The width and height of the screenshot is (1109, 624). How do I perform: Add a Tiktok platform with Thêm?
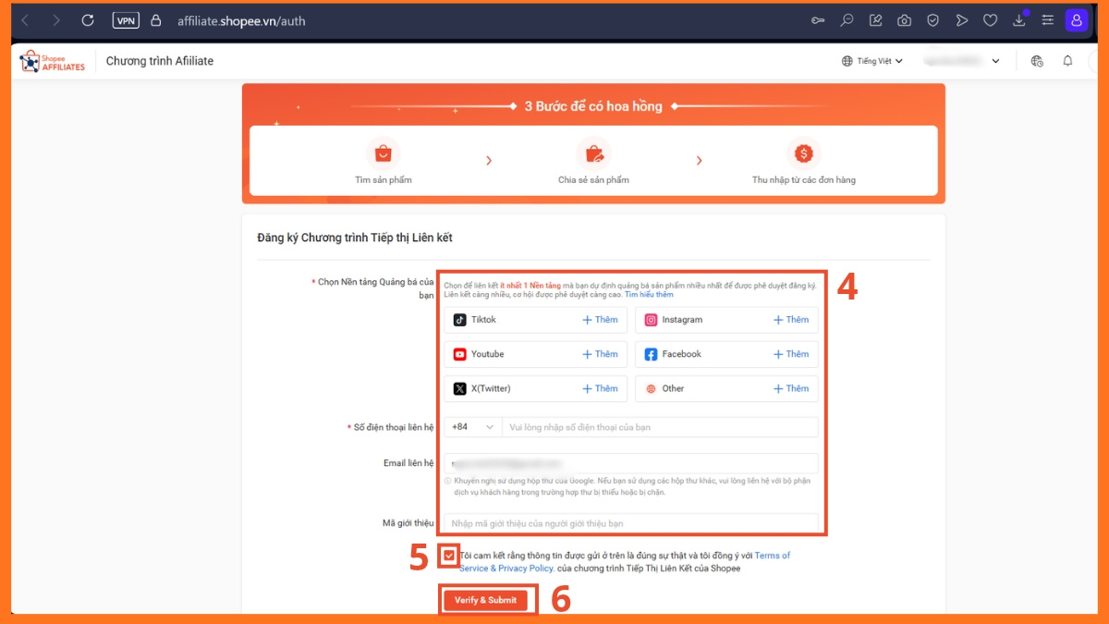600,320
